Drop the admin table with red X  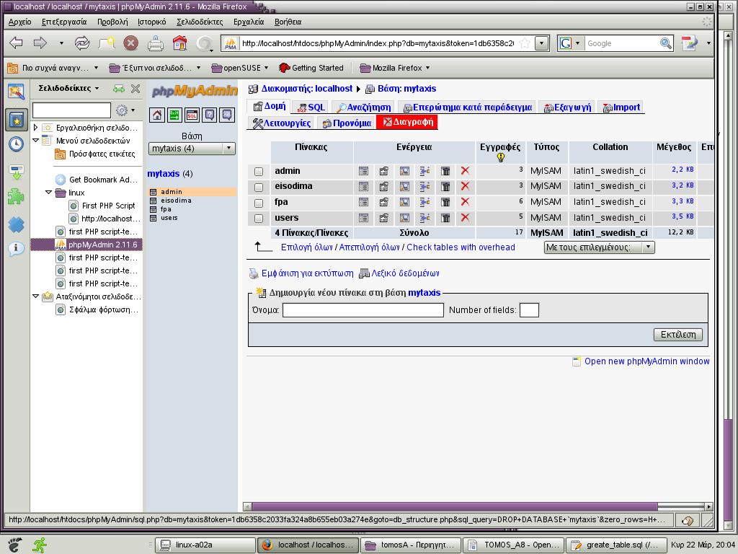[x=465, y=171]
